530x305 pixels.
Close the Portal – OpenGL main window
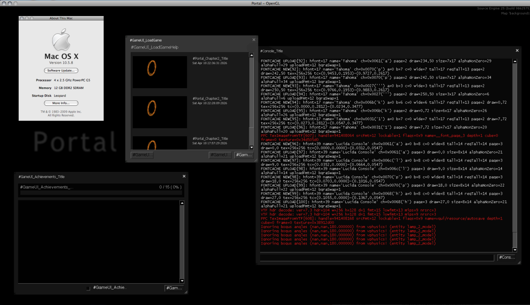(4, 3)
